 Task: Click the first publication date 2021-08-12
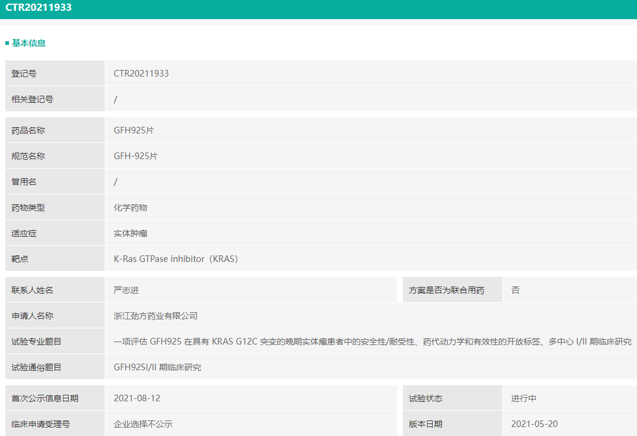[x=137, y=398]
